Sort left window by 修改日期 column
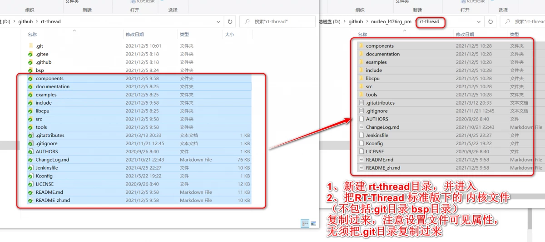Viewport: 545px width, 242px height. point(135,35)
